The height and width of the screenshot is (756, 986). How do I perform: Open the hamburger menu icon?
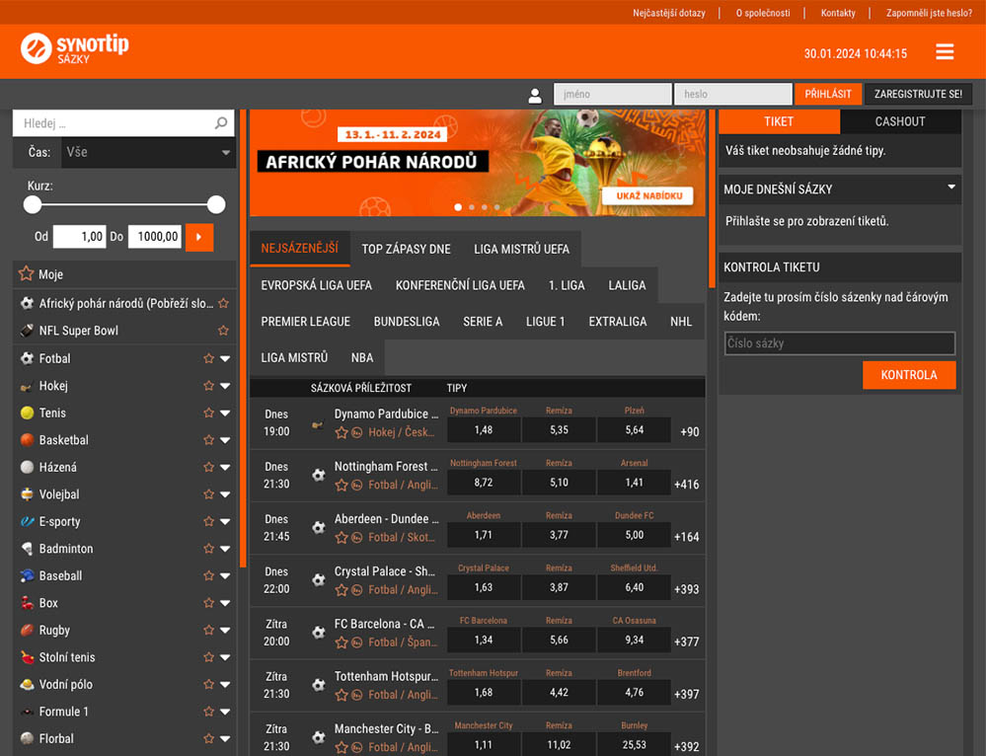point(945,51)
